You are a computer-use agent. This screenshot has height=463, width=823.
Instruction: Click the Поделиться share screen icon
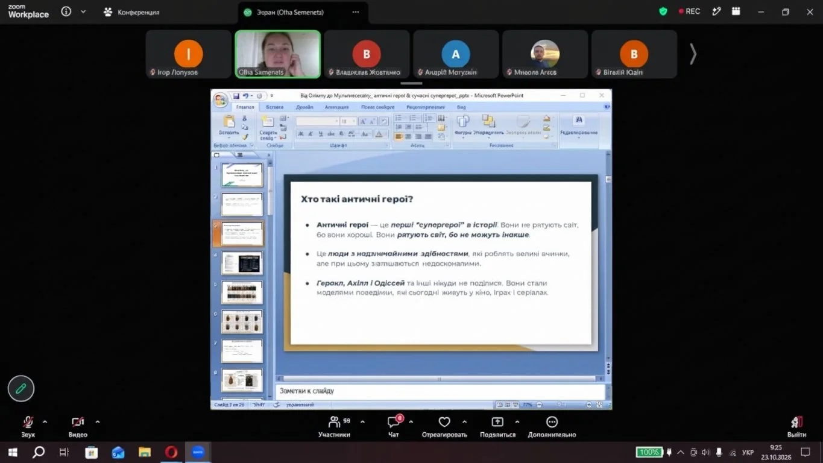point(497,422)
